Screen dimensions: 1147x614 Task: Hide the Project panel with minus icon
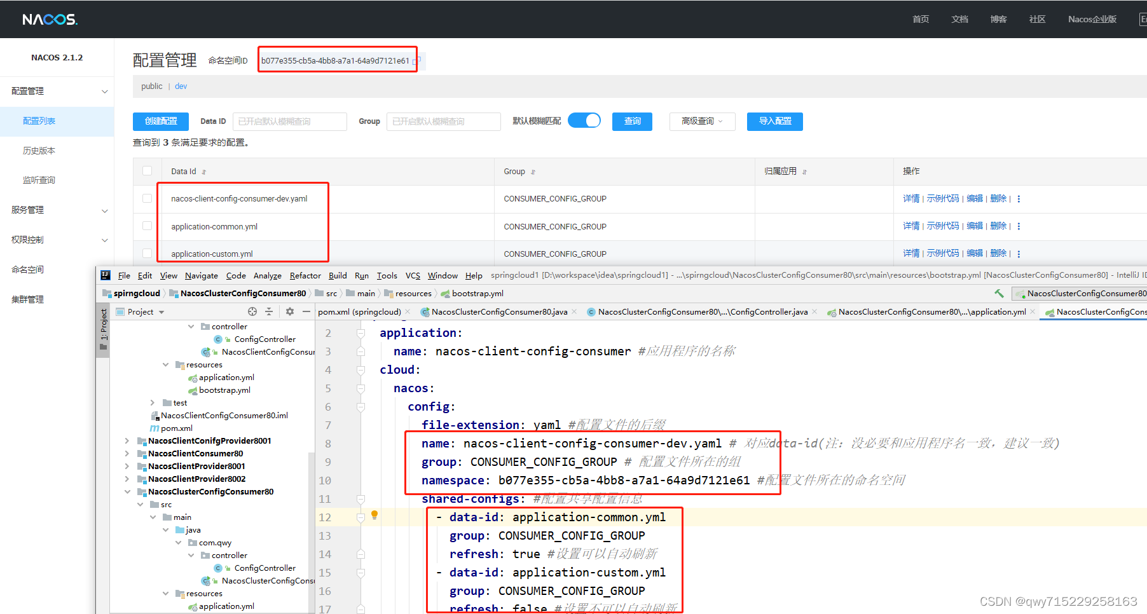click(x=306, y=311)
